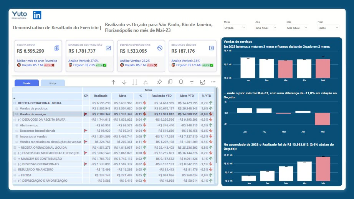Go to next level with double arrows
354x199 pixels.
[x=135, y=82]
